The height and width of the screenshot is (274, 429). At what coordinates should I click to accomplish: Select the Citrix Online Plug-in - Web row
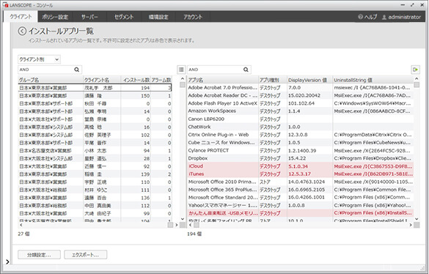coord(301,135)
